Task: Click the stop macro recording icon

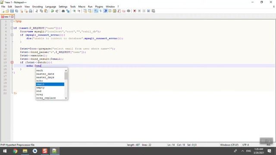Action: [139, 11]
